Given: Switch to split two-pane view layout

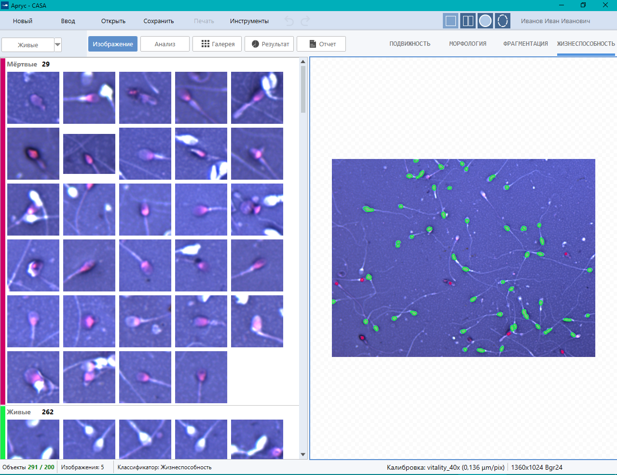Looking at the screenshot, I should [x=468, y=21].
